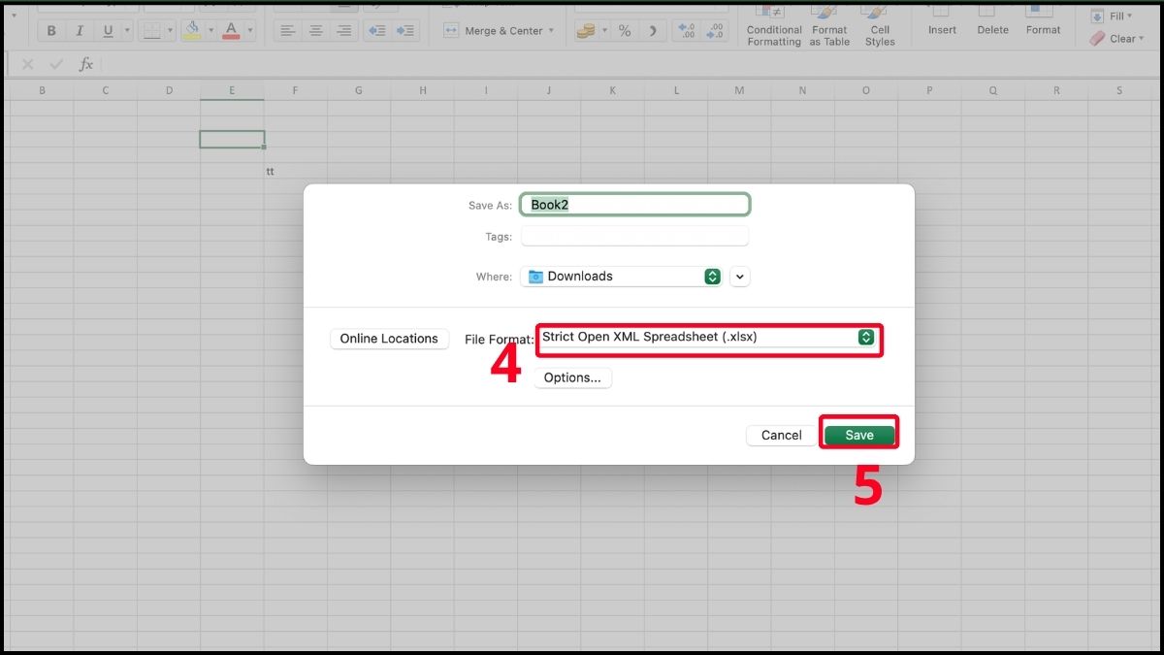Open the File Format dropdown
1164x655 pixels.
coord(709,338)
